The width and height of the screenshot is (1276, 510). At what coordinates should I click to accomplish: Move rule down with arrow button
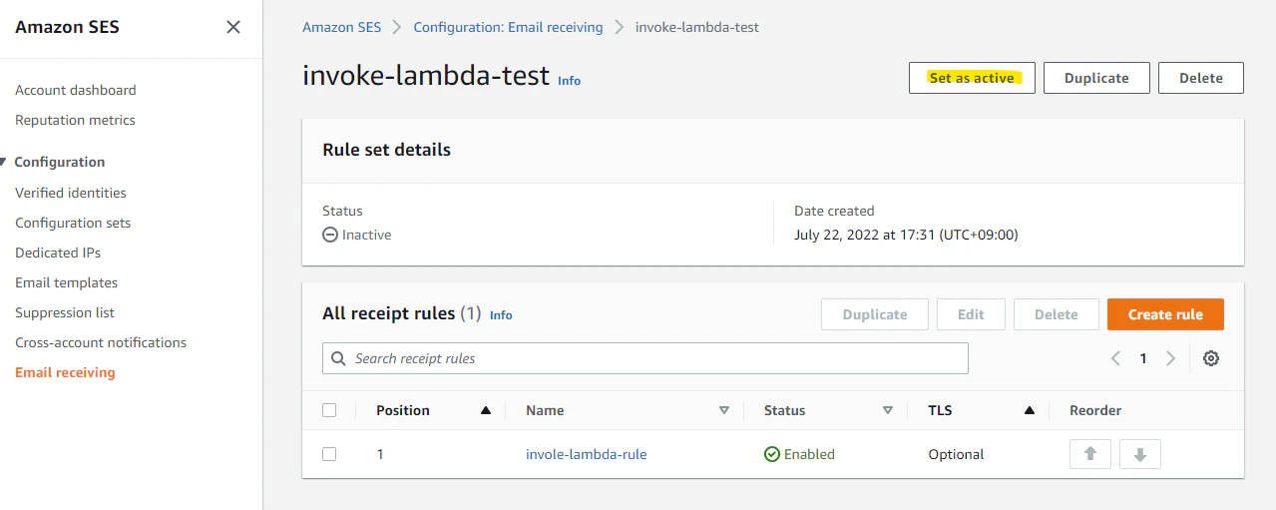point(1139,454)
